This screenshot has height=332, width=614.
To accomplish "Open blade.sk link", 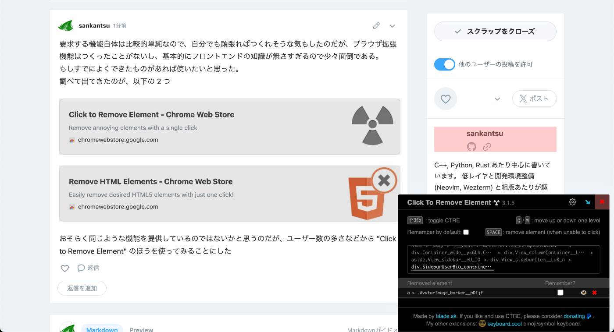I will [x=446, y=316].
